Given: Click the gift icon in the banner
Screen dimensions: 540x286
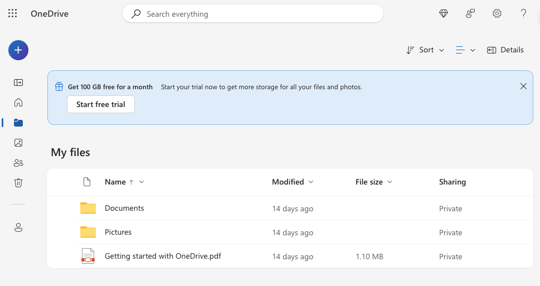Looking at the screenshot, I should point(59,86).
